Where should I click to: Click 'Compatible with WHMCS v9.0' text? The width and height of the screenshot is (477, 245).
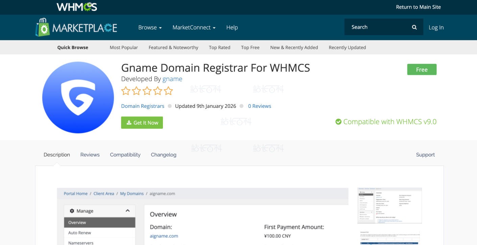(x=390, y=122)
